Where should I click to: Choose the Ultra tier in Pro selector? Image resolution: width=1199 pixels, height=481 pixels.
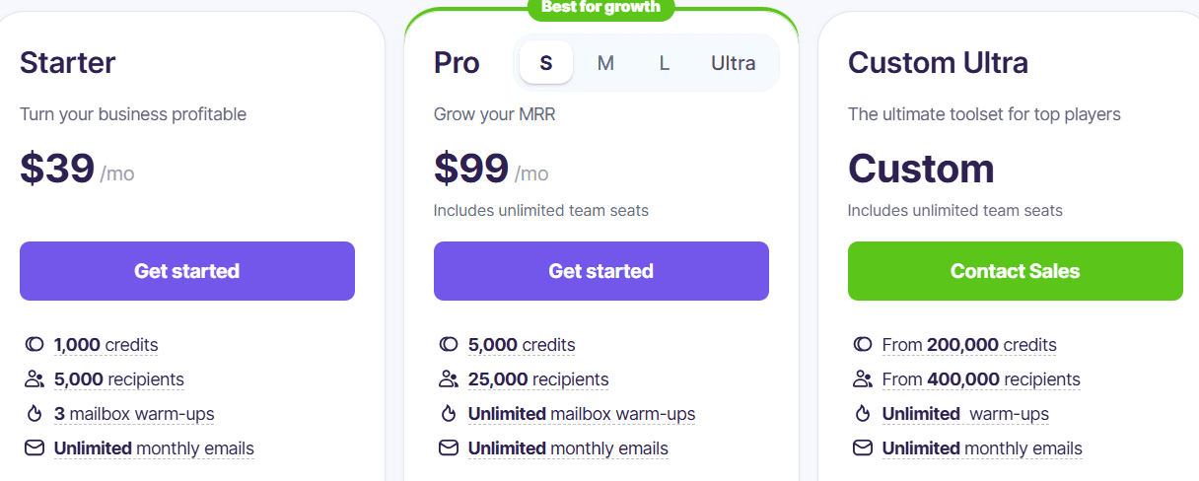click(734, 63)
